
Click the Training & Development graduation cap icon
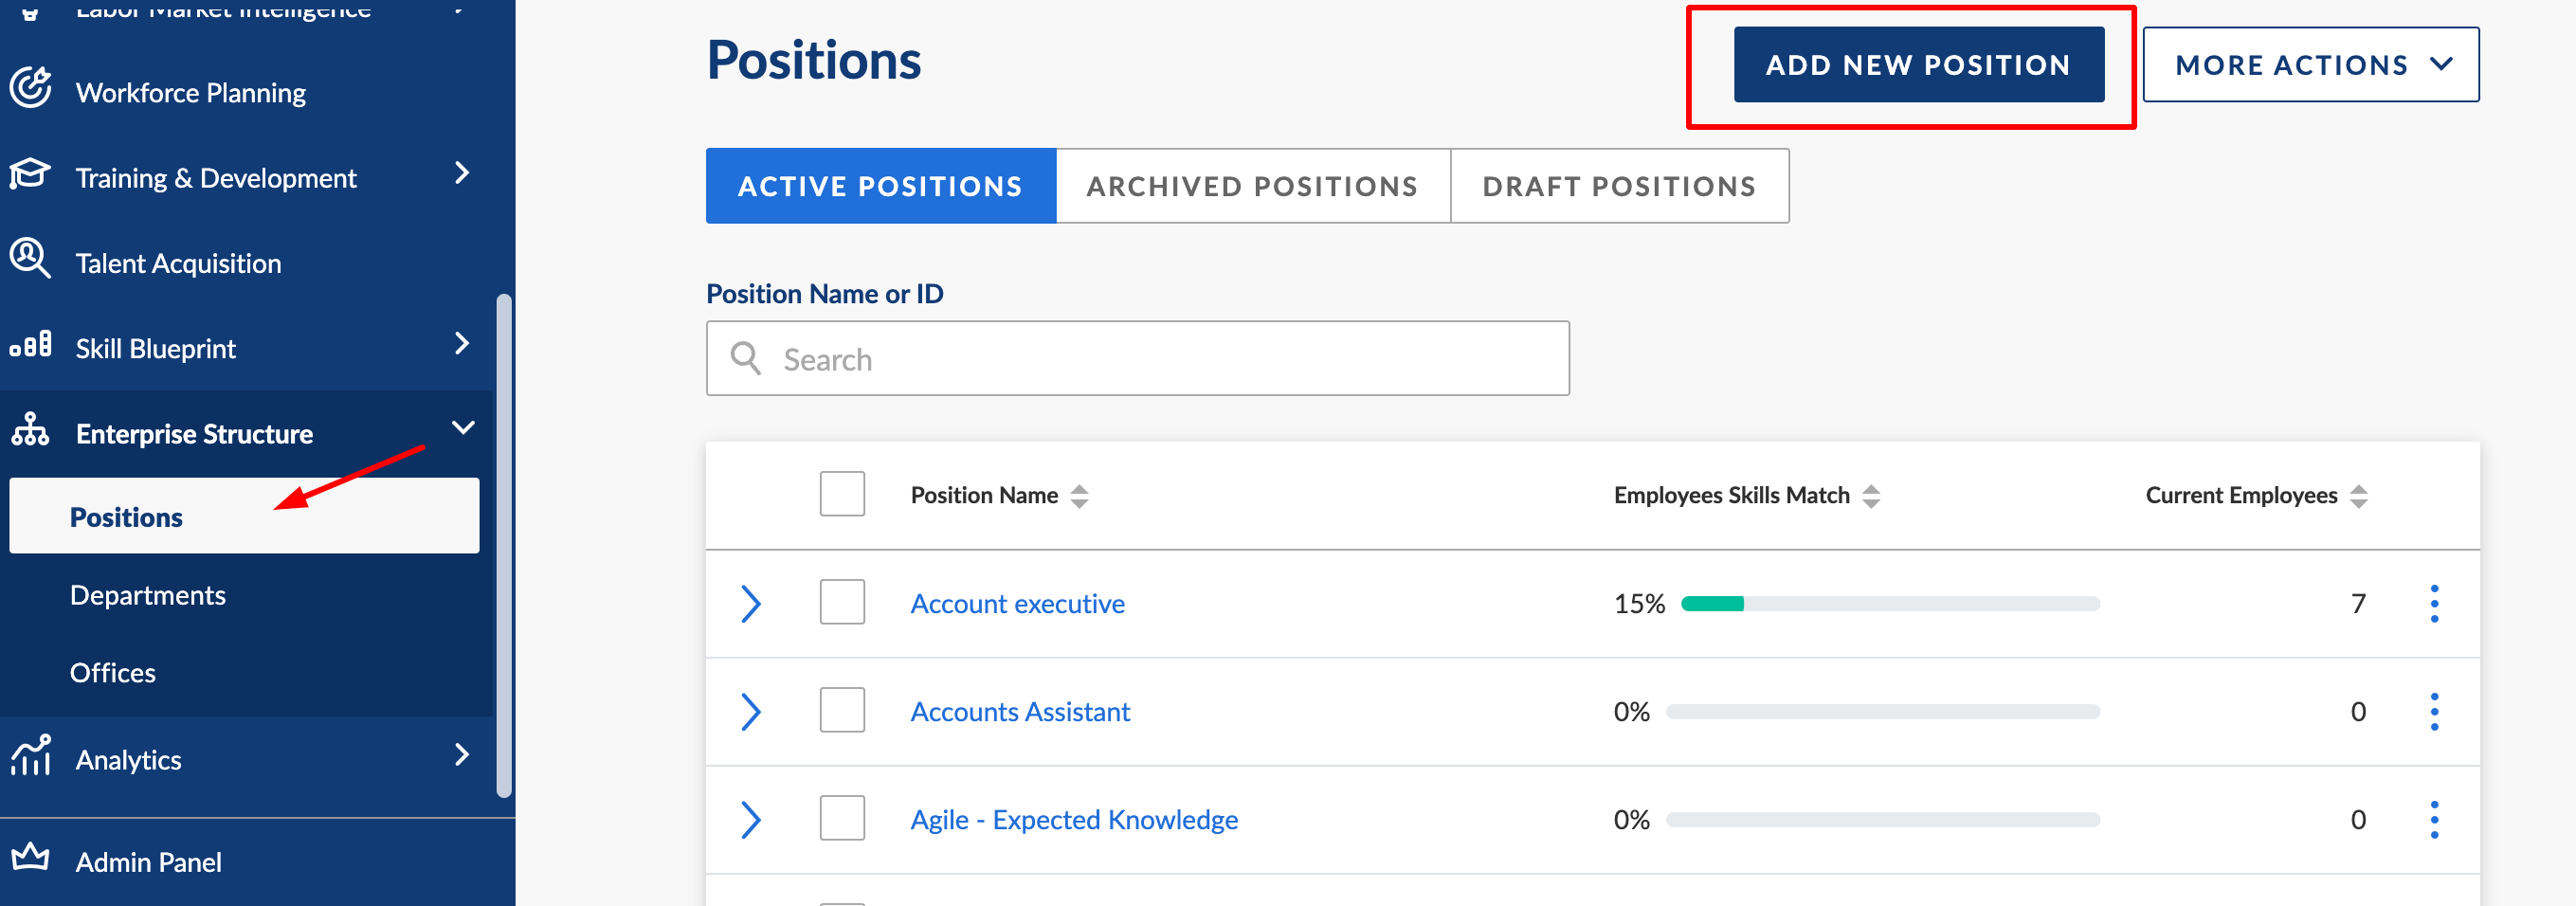pos(30,174)
